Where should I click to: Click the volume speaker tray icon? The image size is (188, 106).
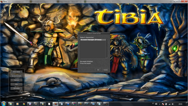coord(173,104)
